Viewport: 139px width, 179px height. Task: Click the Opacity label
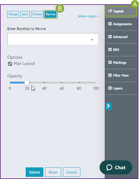15,76
